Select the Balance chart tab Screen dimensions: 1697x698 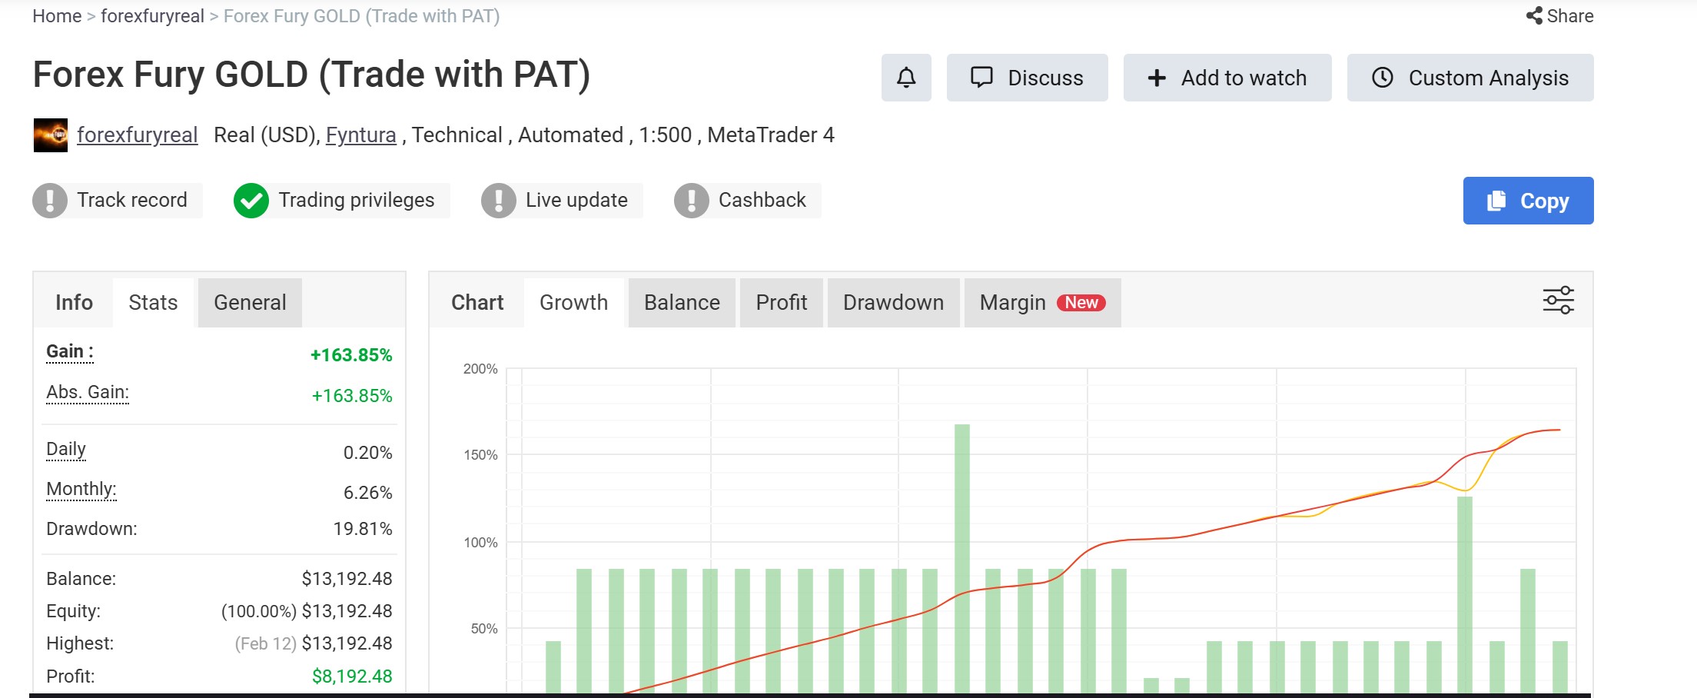[x=681, y=302]
